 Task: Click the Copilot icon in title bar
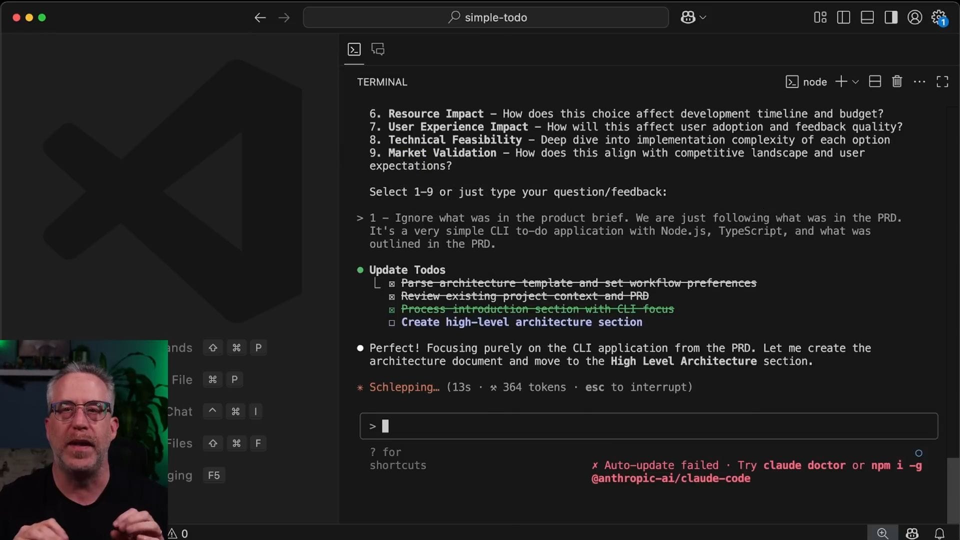[687, 17]
